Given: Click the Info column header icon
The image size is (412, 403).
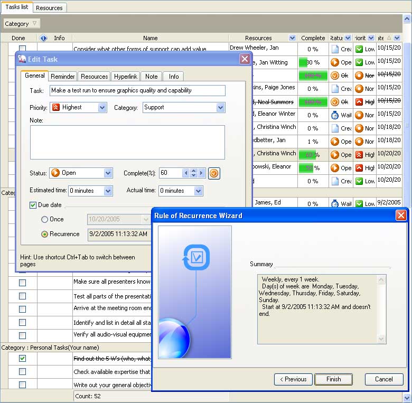Looking at the screenshot, I should [43, 38].
